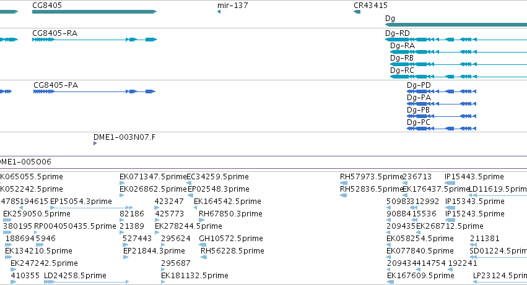The height and width of the screenshot is (285, 527).
Task: Click EST EK058254.5prime
Action: coord(420,239)
